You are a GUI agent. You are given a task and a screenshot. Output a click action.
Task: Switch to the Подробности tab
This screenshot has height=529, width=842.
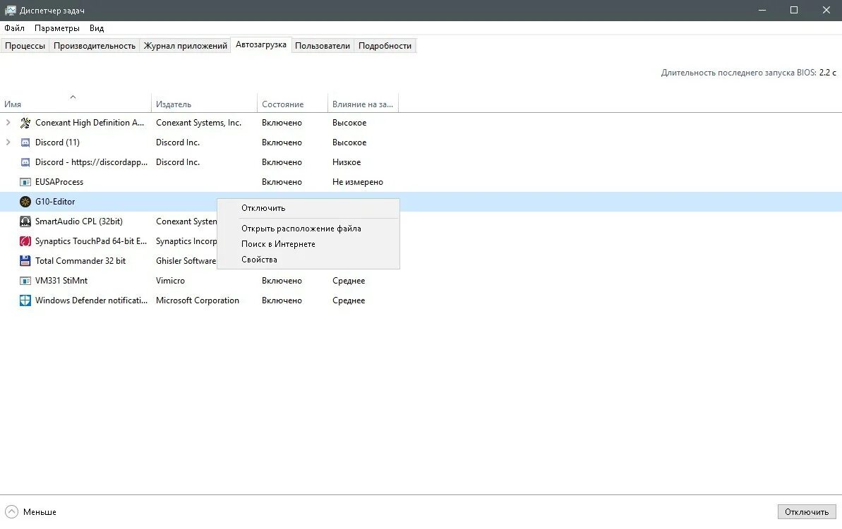click(385, 46)
